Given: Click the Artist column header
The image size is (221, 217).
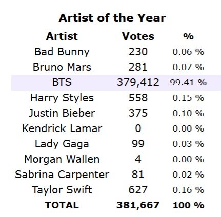Looking at the screenshot, I should tap(62, 36).
